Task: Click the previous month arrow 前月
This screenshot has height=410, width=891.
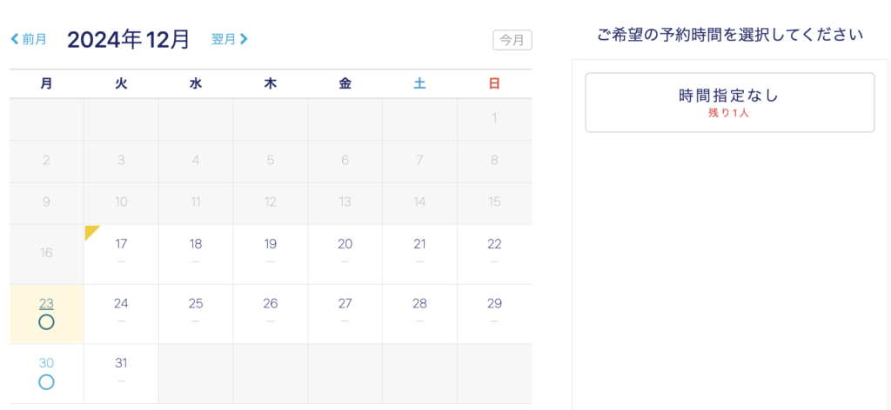Action: [x=29, y=39]
